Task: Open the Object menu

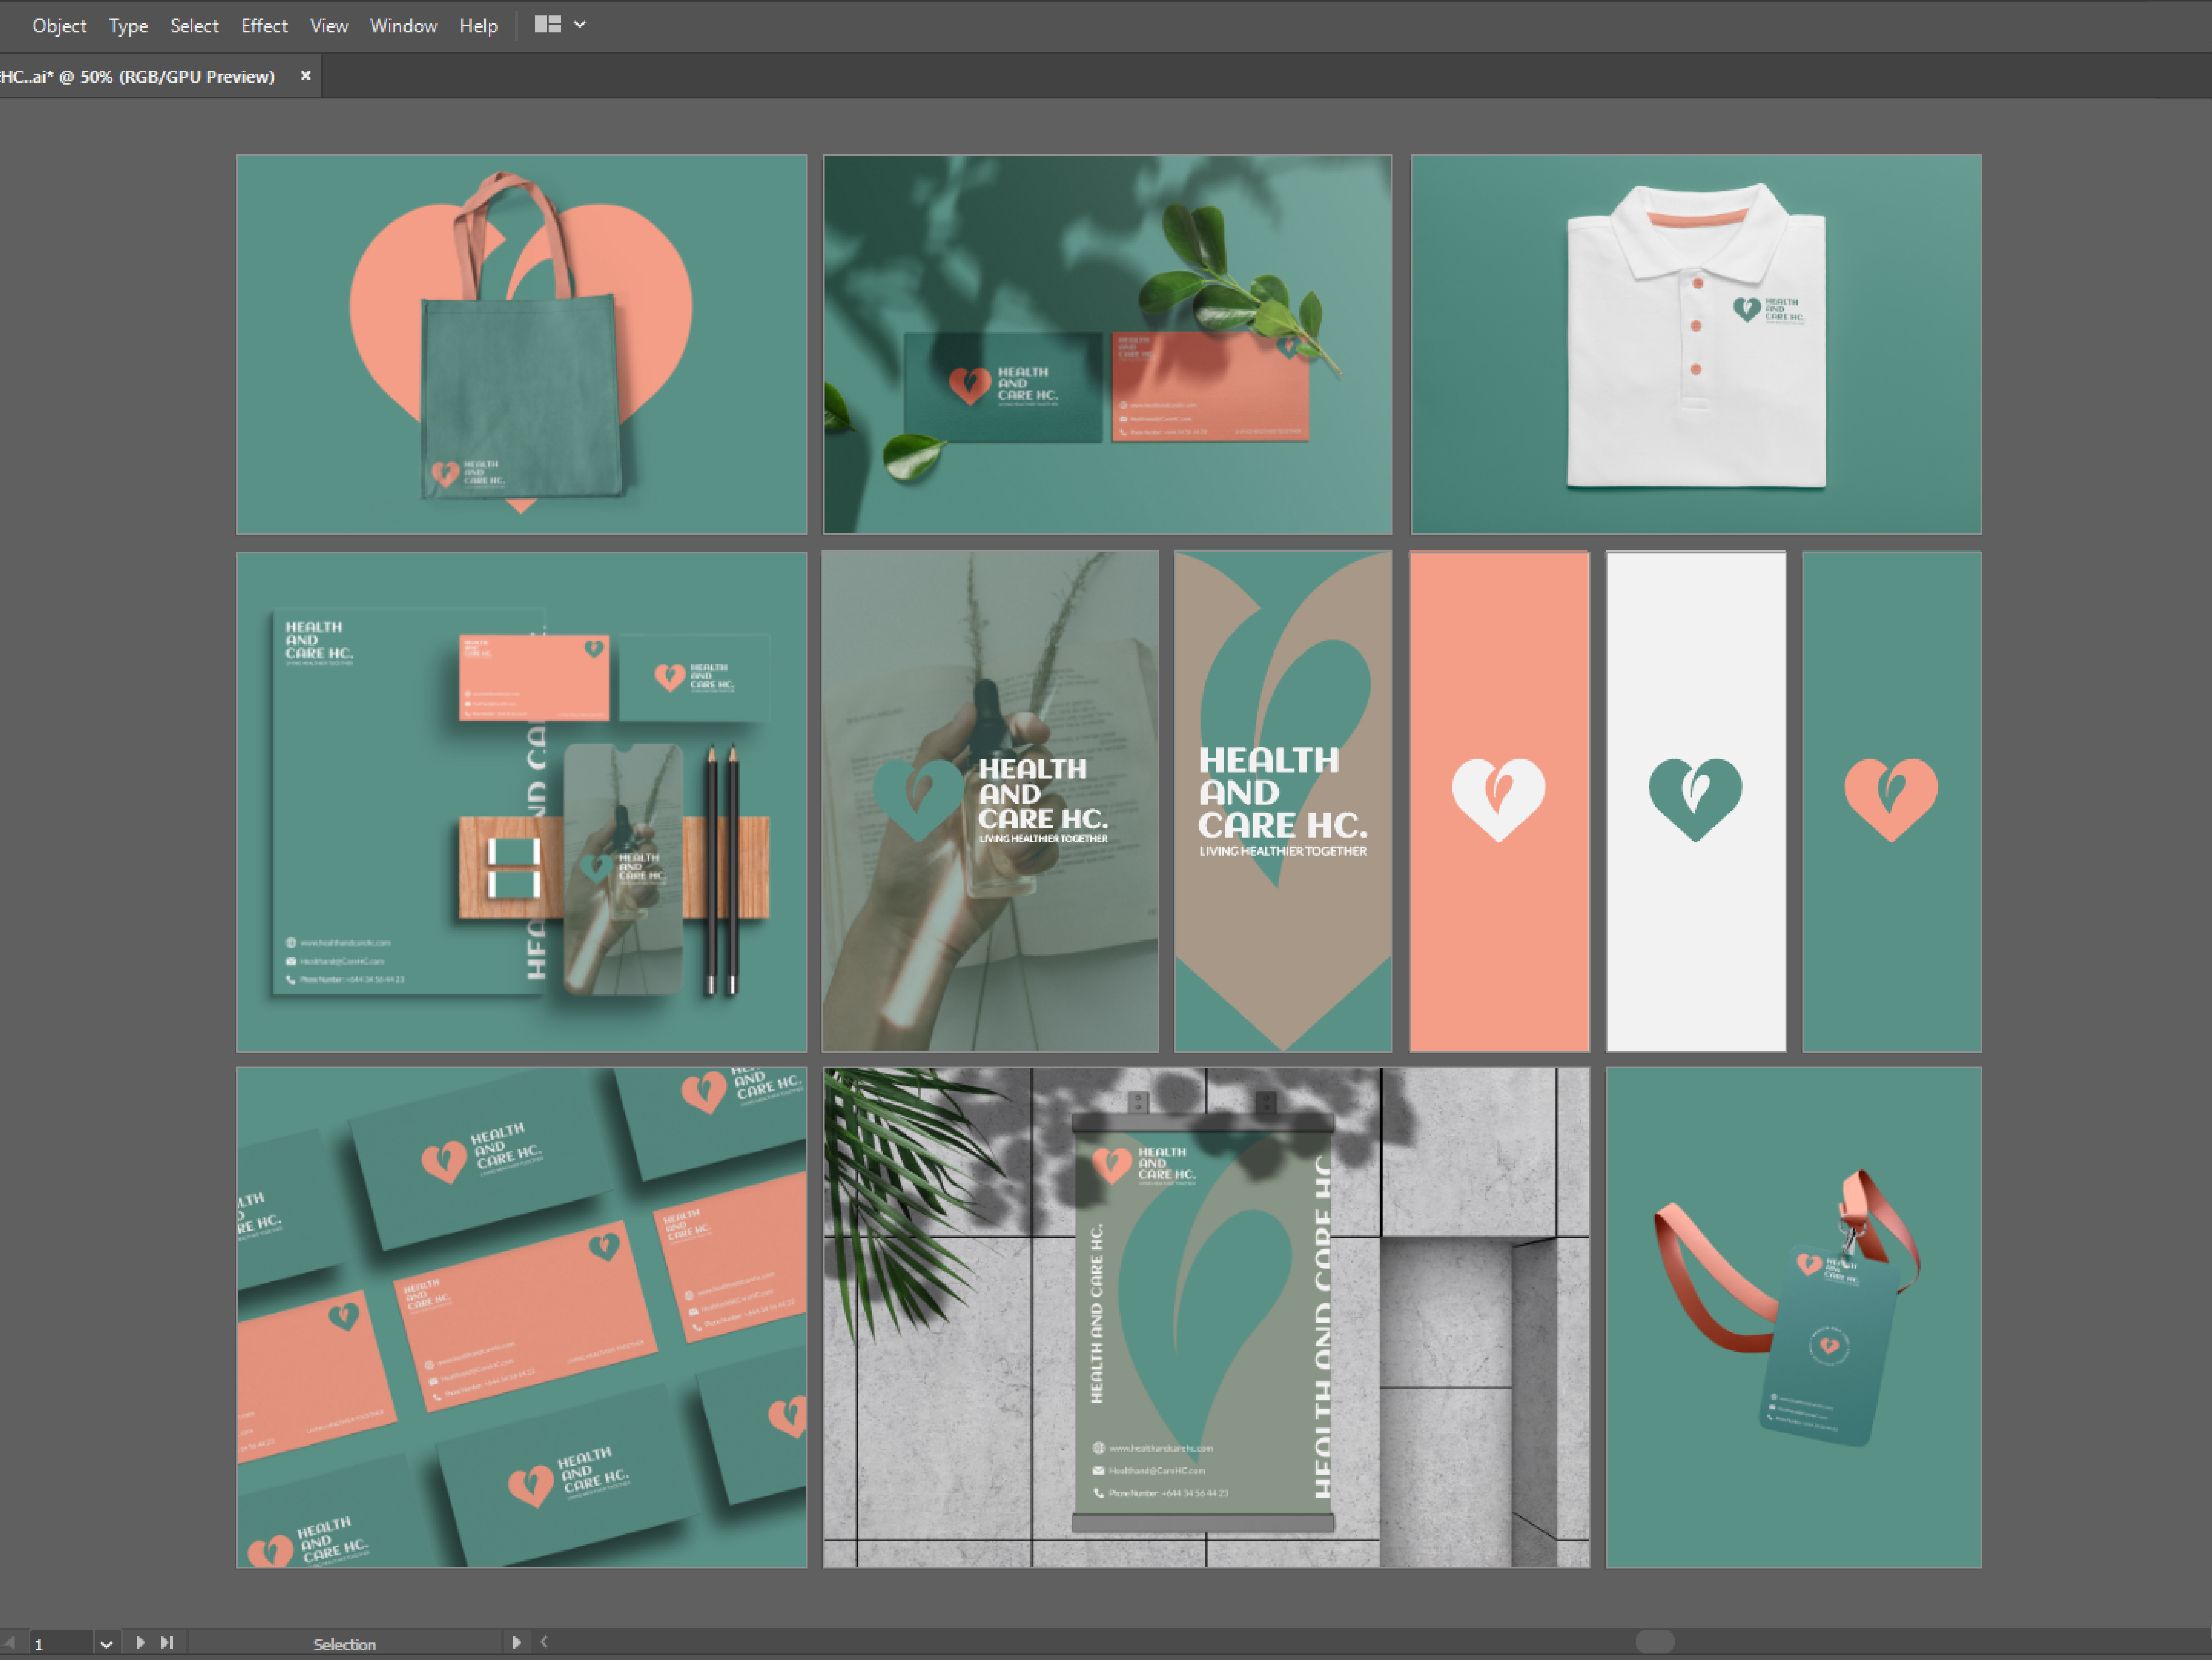Action: pos(59,26)
